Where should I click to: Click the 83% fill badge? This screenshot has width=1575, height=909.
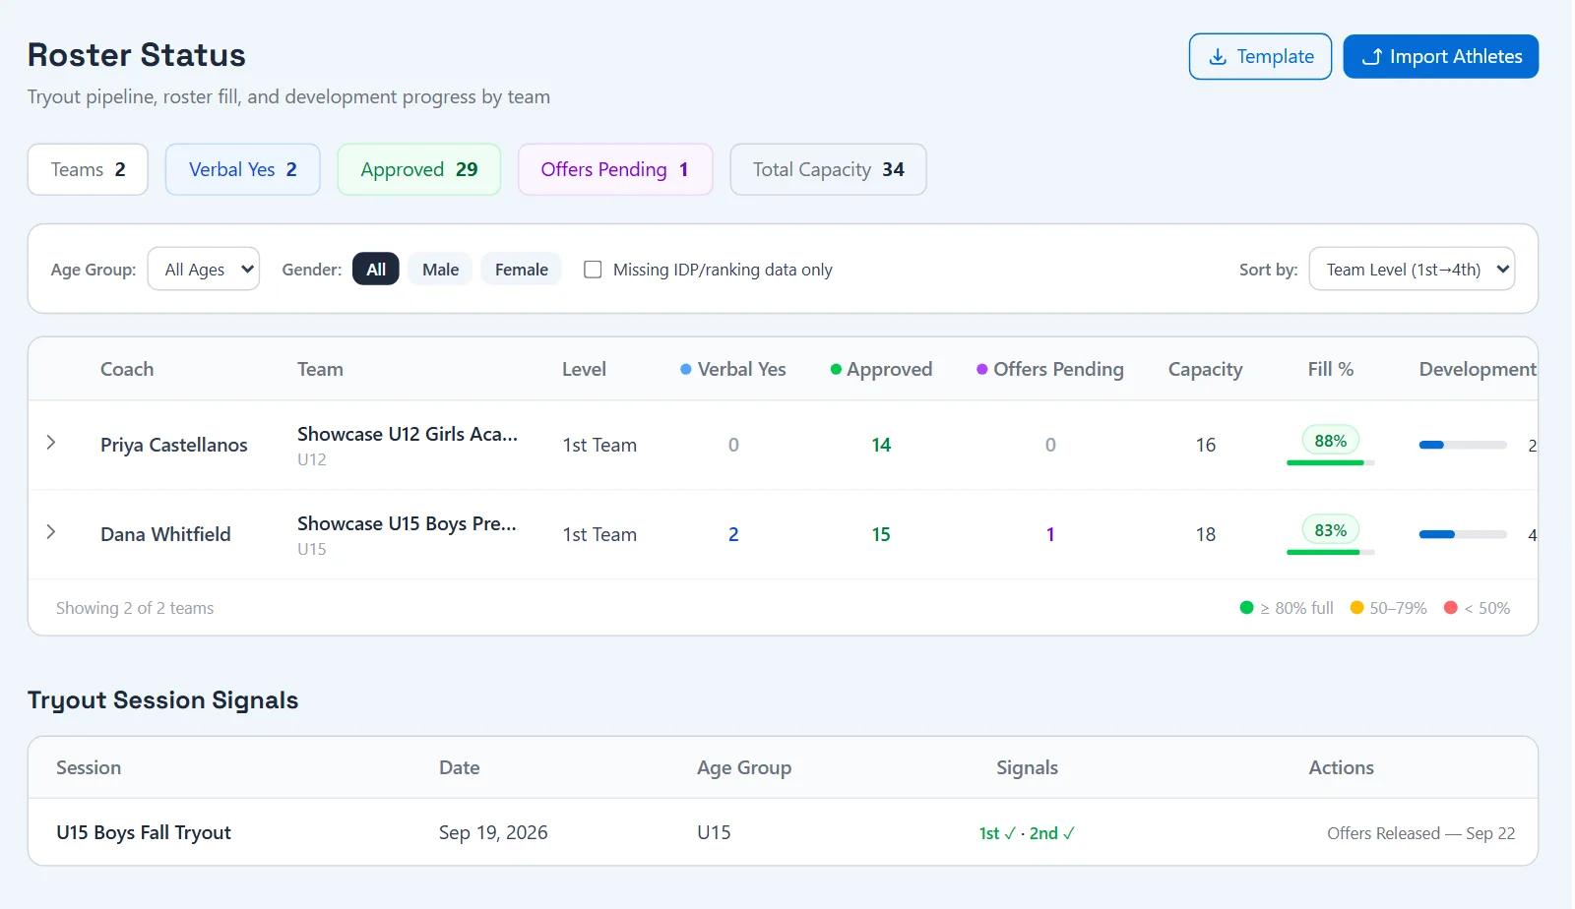coord(1331,530)
